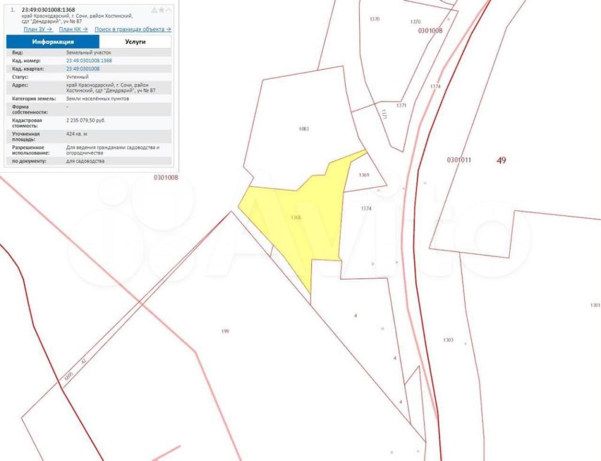The image size is (601, 461).
Task: Click the quarter label 0301011
Action: coord(459,160)
